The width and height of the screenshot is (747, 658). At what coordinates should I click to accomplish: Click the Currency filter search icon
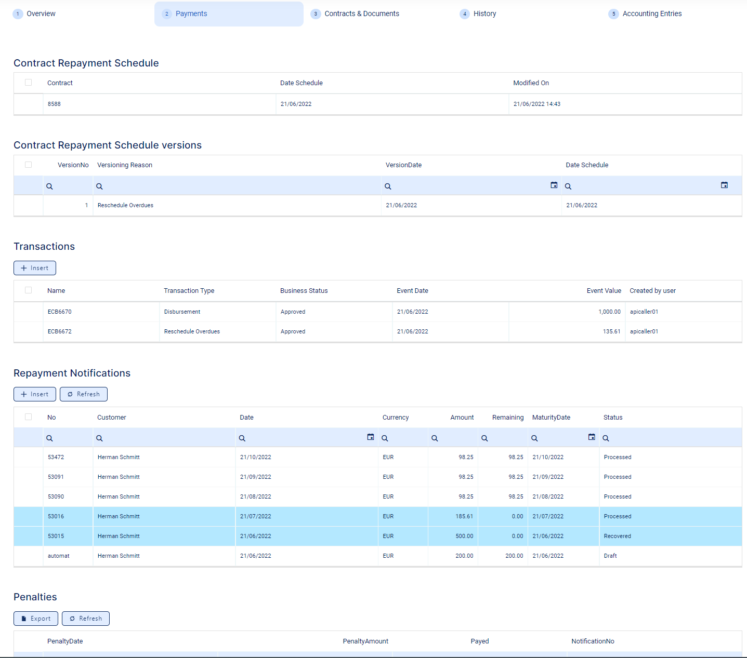coord(385,438)
